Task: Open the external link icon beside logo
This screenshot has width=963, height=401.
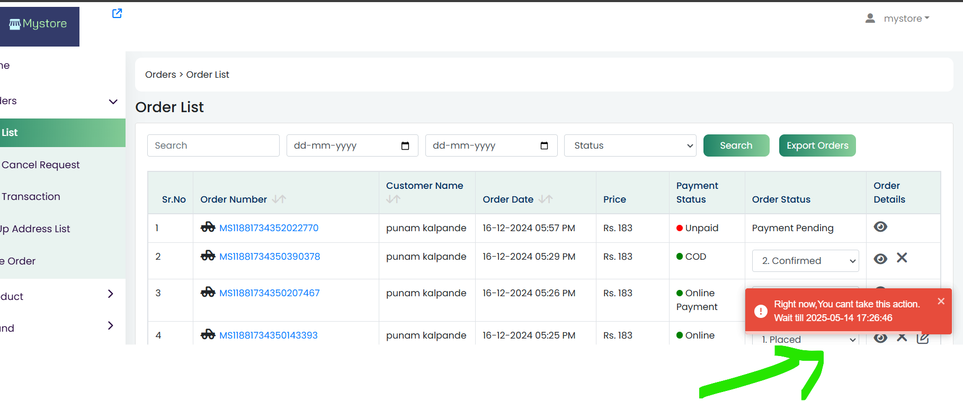Action: pyautogui.click(x=117, y=13)
